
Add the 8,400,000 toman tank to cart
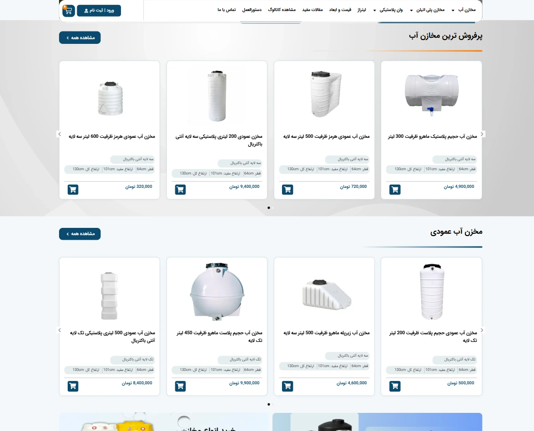(x=73, y=386)
